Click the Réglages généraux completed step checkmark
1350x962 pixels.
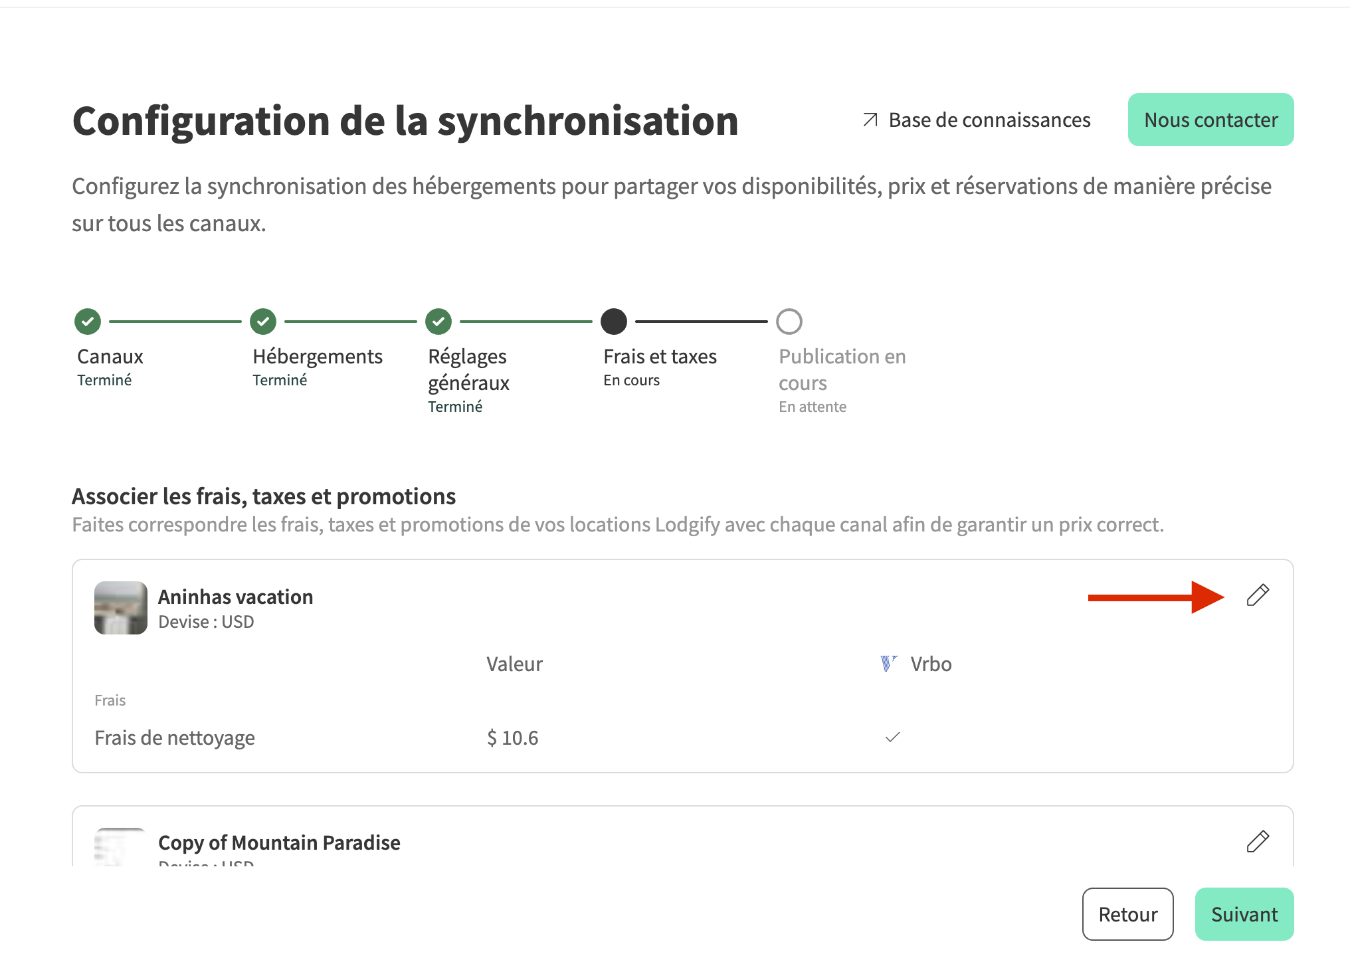(438, 322)
